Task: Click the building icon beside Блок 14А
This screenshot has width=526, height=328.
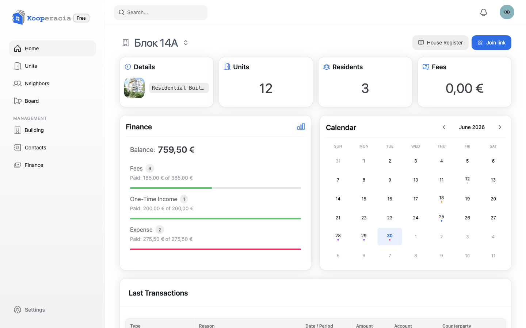Action: click(x=126, y=43)
